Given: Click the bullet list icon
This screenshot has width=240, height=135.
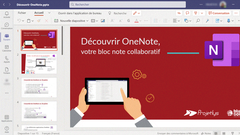Looking at the screenshot, I should pos(156,21).
